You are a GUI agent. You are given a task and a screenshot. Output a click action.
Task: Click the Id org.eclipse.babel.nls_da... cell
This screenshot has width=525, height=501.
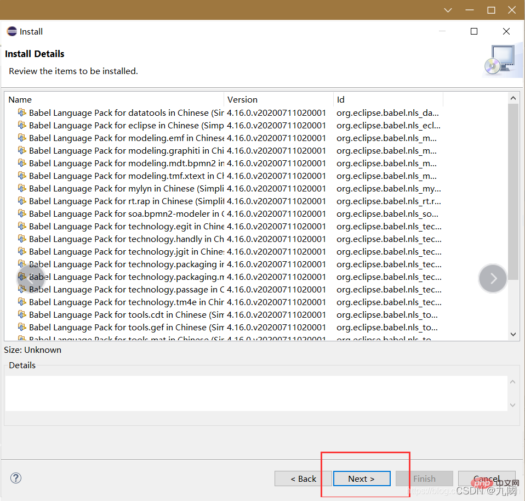[388, 112]
